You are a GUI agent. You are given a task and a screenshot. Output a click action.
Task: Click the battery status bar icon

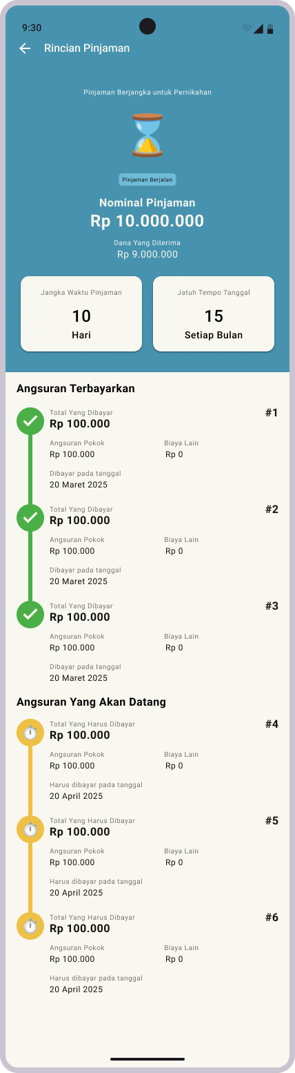coord(270,28)
